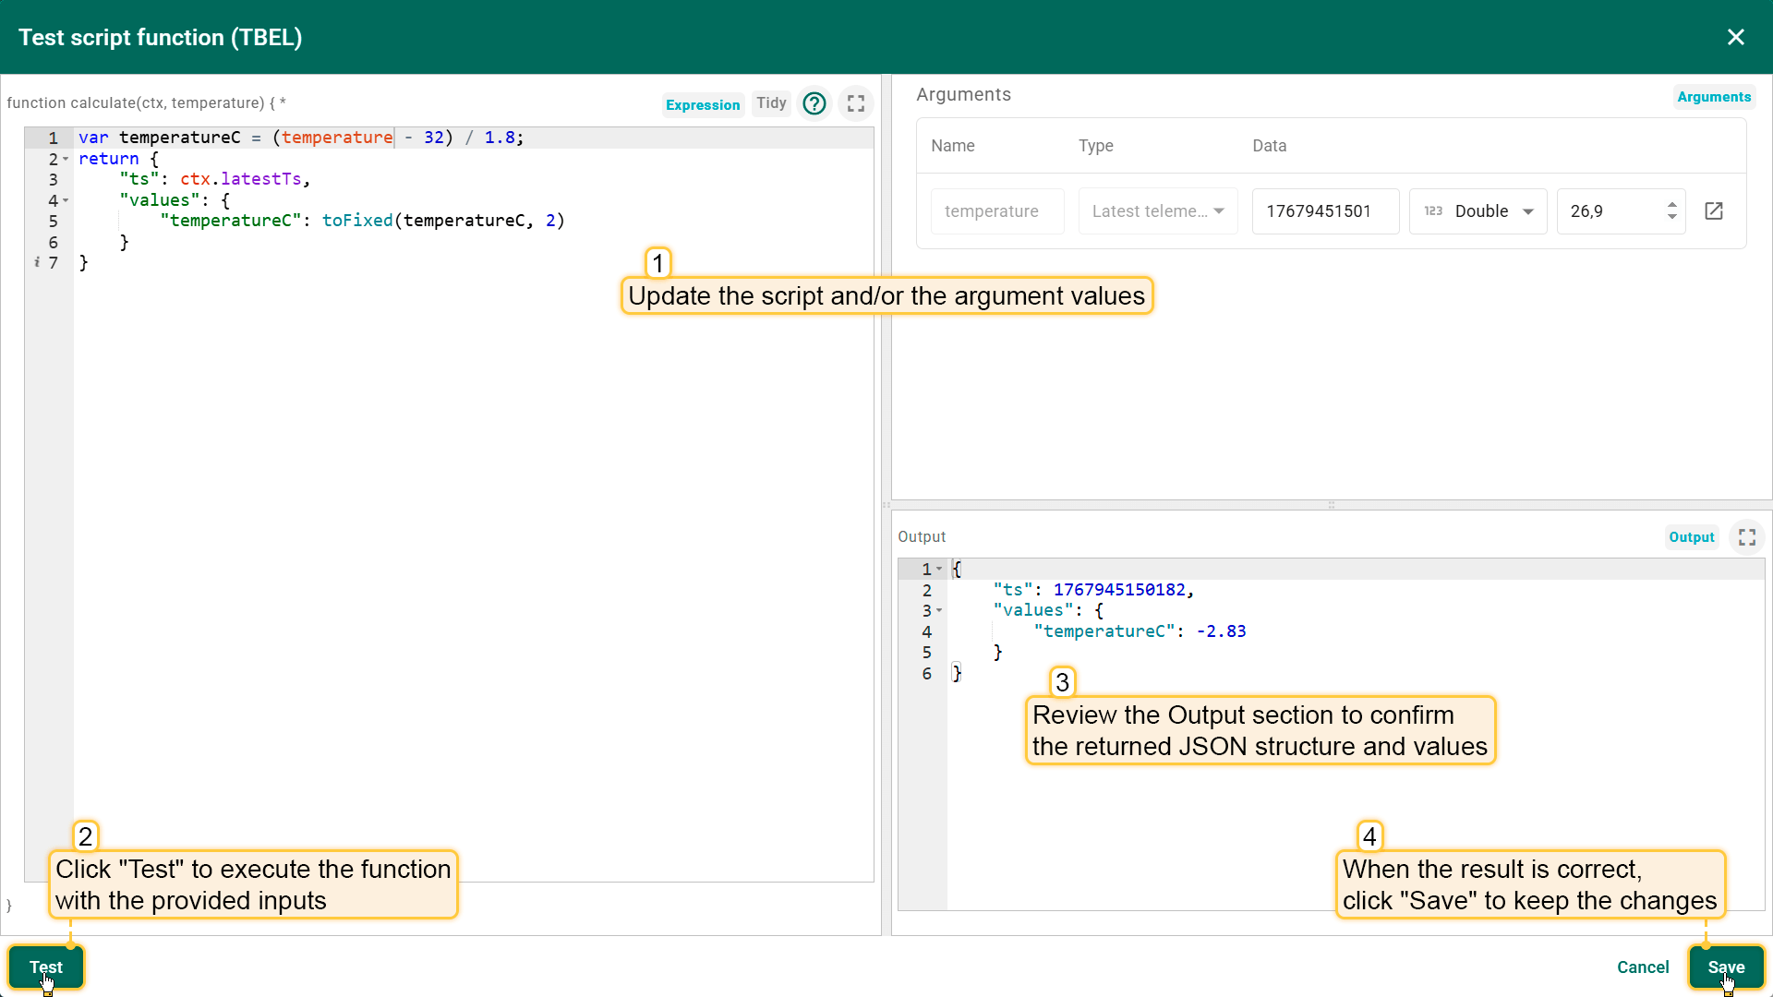Screen dimensions: 1773x997
Task: Decrease the temperature value with the spinner
Action: [1671, 218]
